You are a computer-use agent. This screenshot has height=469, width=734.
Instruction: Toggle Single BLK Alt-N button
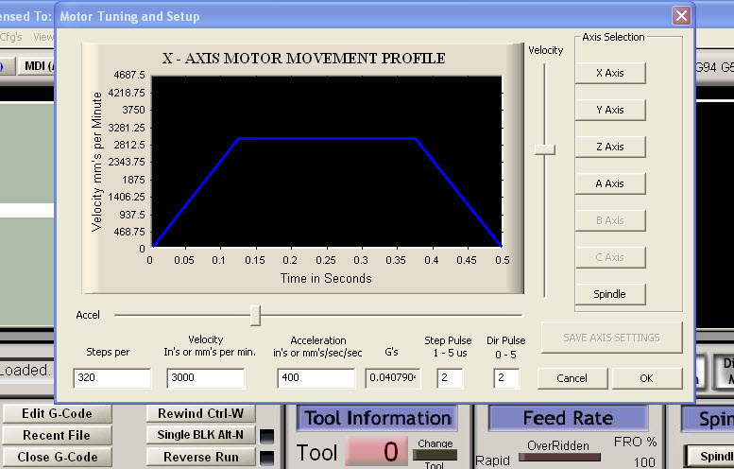(x=201, y=435)
